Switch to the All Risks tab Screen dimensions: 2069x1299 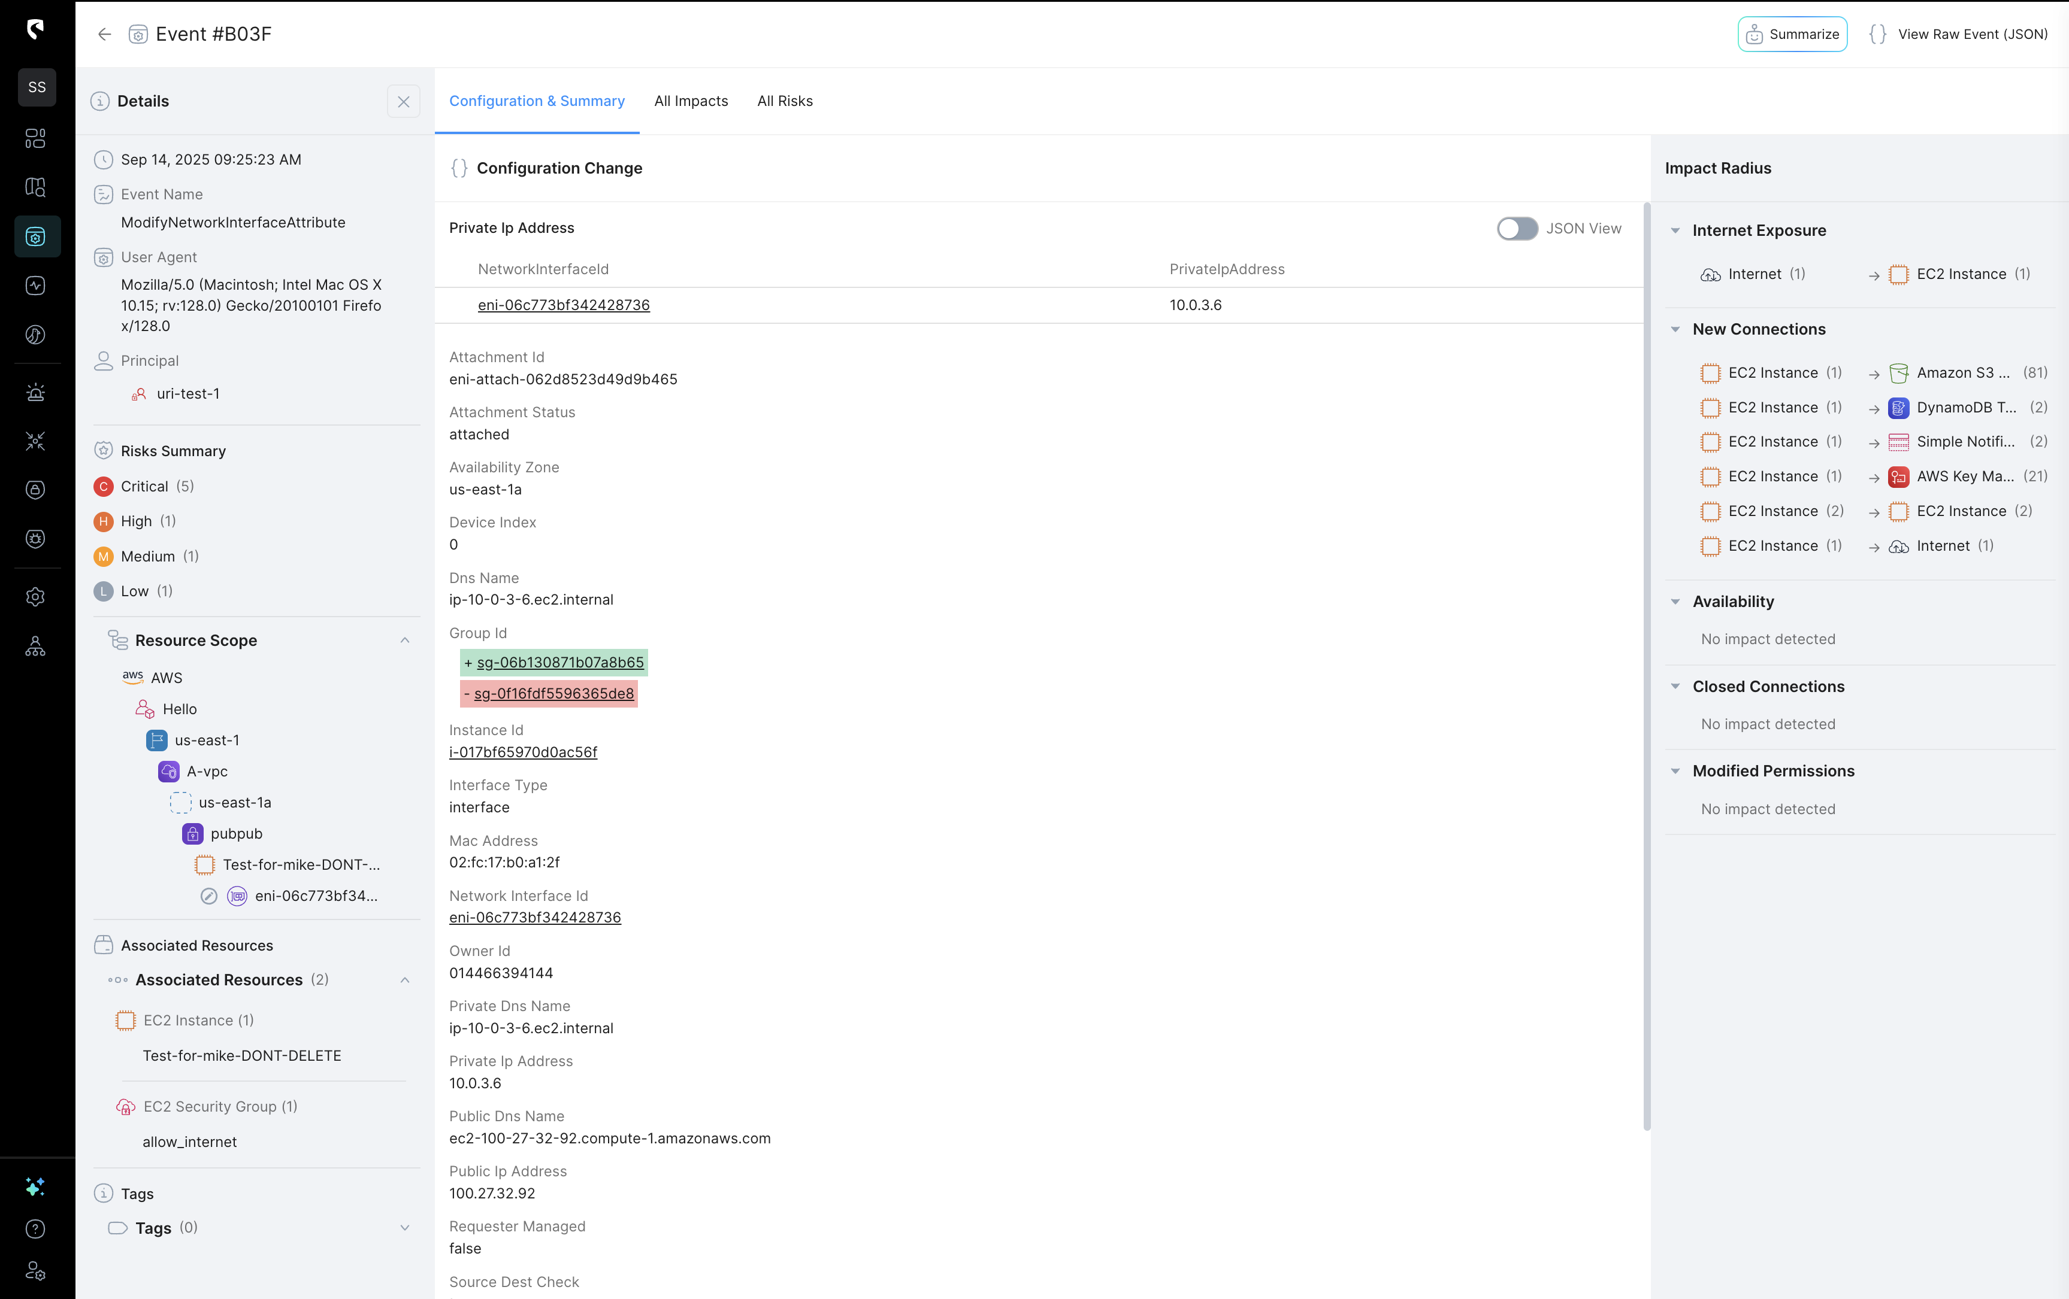tap(785, 101)
